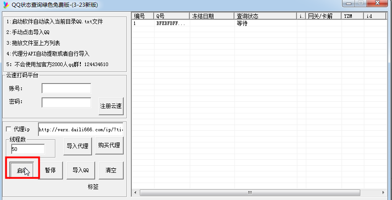Click the 导入代理 button

coord(78,146)
